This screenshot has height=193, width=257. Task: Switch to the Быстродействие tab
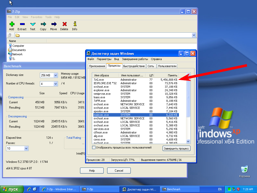coord(134,66)
